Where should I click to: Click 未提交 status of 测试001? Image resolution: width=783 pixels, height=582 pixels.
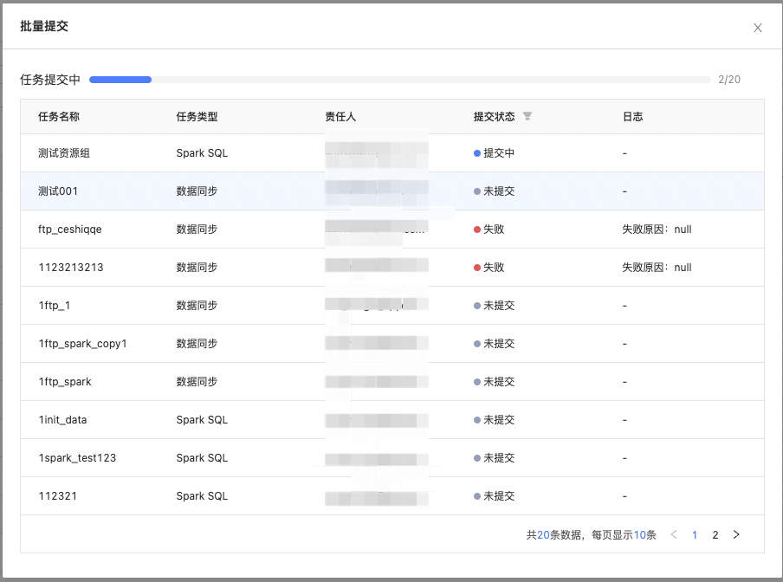click(x=494, y=191)
